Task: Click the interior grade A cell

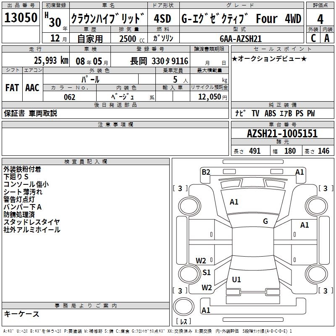Action: [327, 38]
